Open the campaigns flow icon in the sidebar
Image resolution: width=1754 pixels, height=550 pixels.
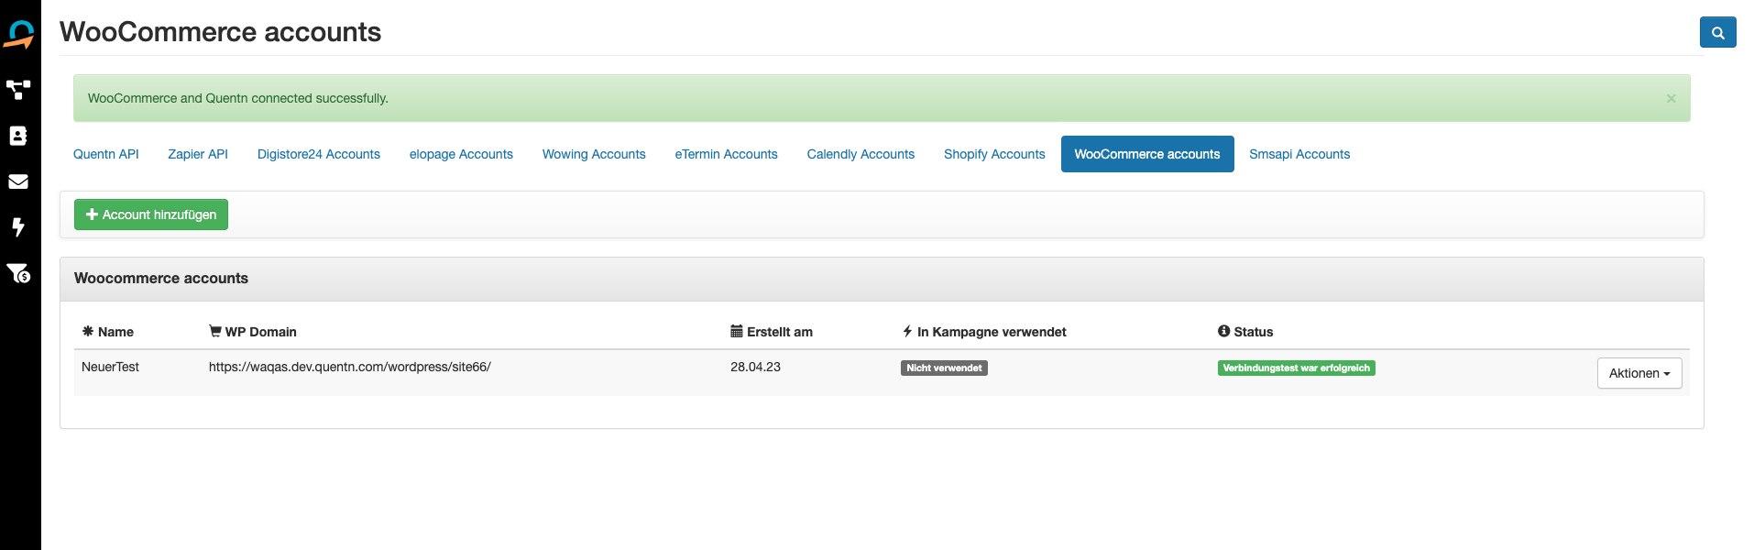pyautogui.click(x=18, y=90)
